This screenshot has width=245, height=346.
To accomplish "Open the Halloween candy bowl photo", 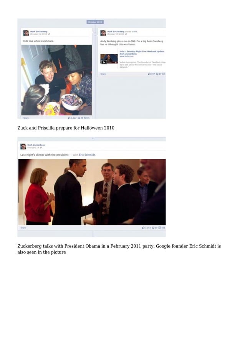I will tap(56, 80).
